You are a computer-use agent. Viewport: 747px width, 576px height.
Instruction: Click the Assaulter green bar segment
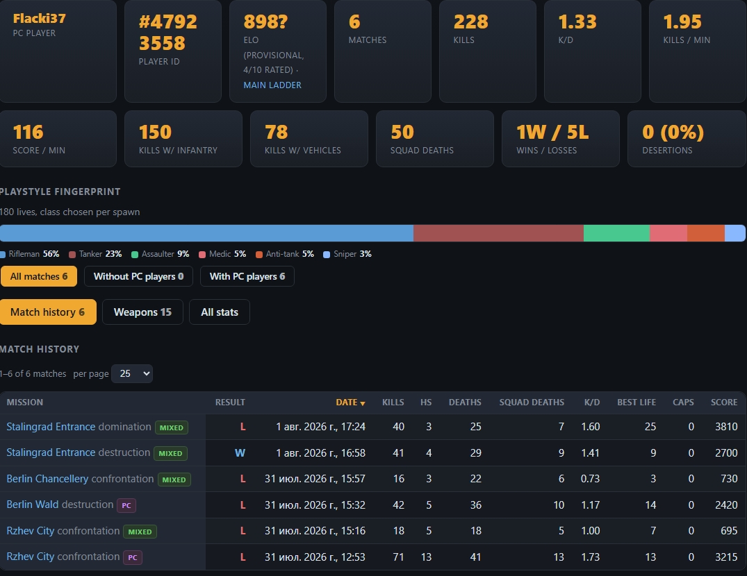pyautogui.click(x=616, y=233)
